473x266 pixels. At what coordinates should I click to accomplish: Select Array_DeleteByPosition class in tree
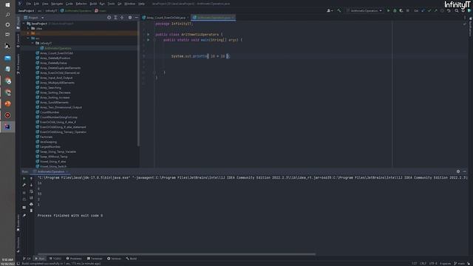coord(55,58)
